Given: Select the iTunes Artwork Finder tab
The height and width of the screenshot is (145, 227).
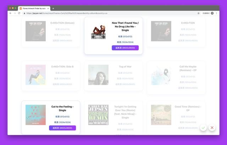Looking at the screenshot, I should click(x=34, y=9).
